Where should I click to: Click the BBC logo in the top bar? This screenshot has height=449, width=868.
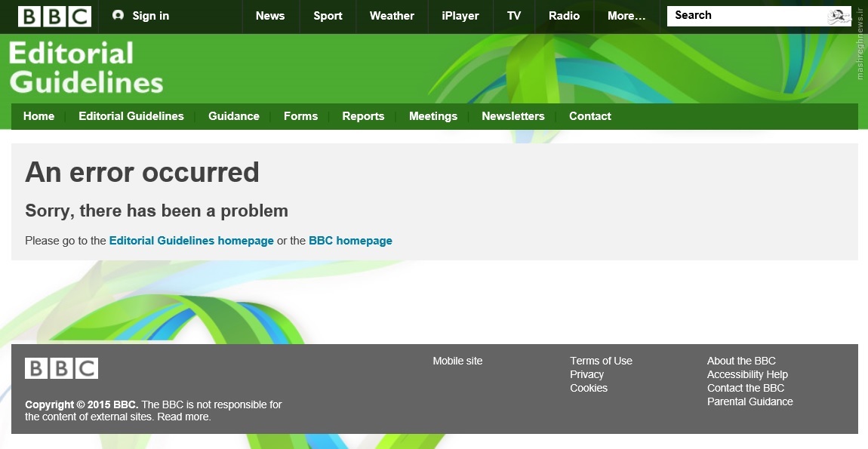click(55, 16)
